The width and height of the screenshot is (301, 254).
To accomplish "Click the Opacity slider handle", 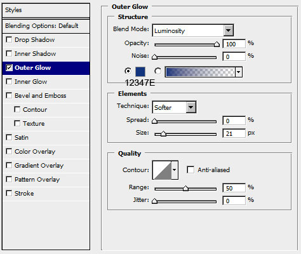I will pos(217,44).
